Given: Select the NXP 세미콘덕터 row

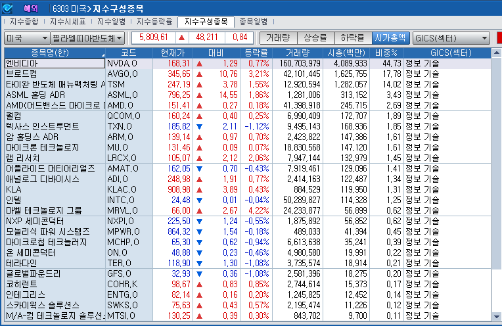Looking at the screenshot, I should pos(248,221).
